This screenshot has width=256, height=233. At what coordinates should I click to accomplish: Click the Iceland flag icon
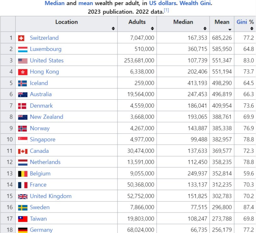pos(22,83)
